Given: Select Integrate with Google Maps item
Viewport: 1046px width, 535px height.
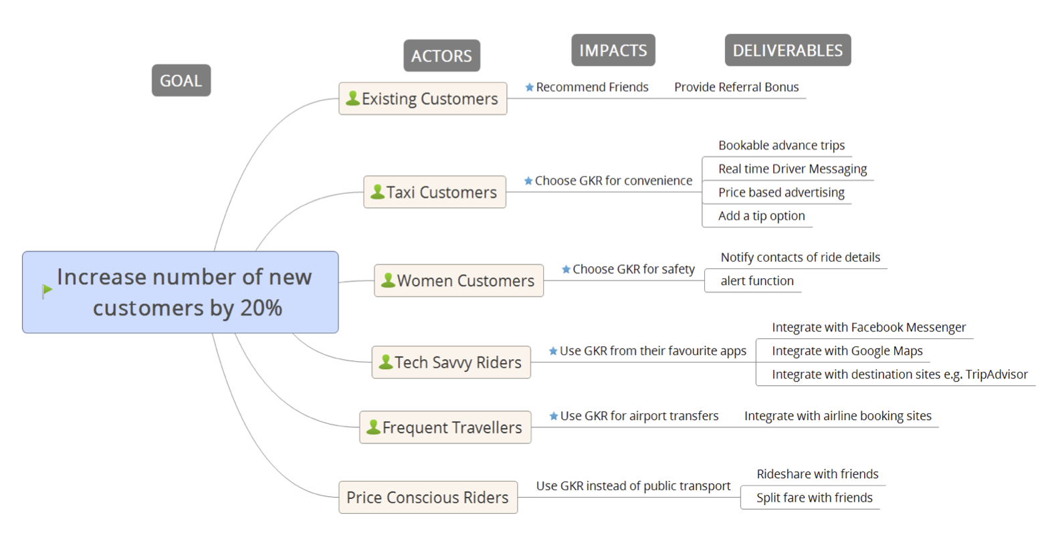Looking at the screenshot, I should pos(847,351).
